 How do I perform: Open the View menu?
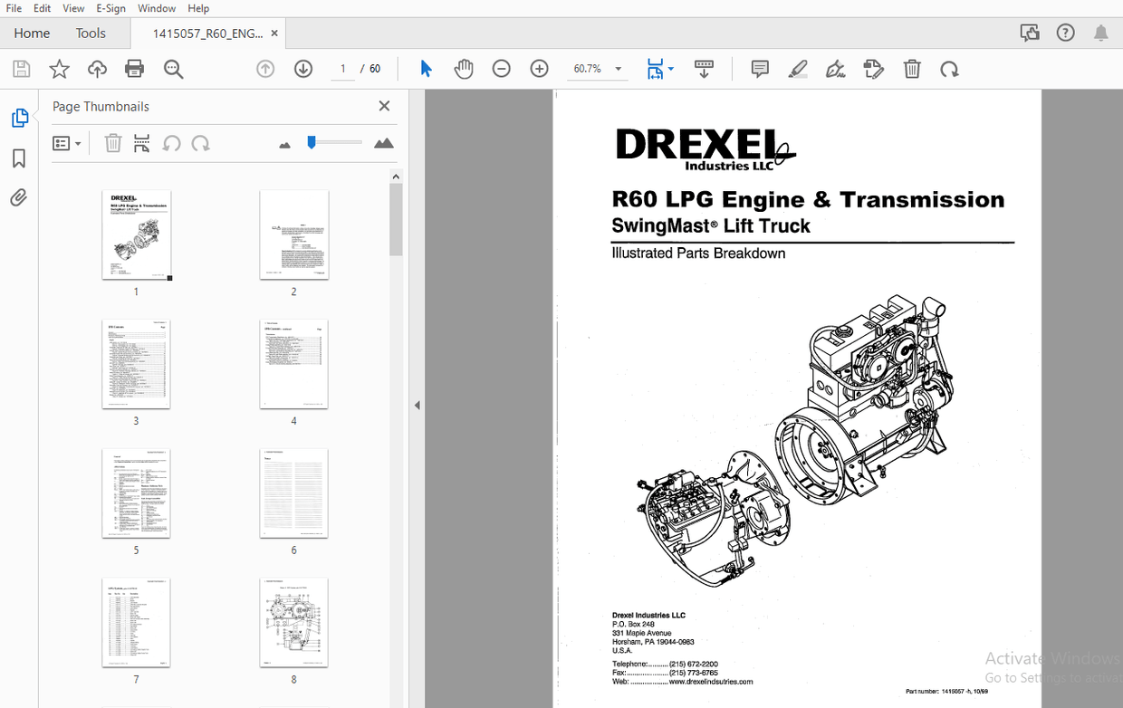[73, 8]
